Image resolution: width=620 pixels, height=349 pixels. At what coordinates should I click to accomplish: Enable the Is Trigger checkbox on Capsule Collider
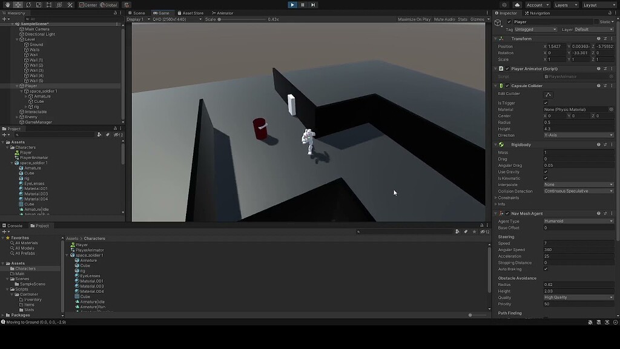pos(546,103)
